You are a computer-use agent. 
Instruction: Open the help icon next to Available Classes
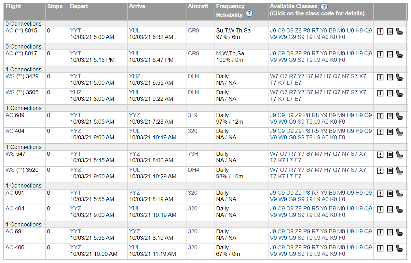[x=324, y=6]
